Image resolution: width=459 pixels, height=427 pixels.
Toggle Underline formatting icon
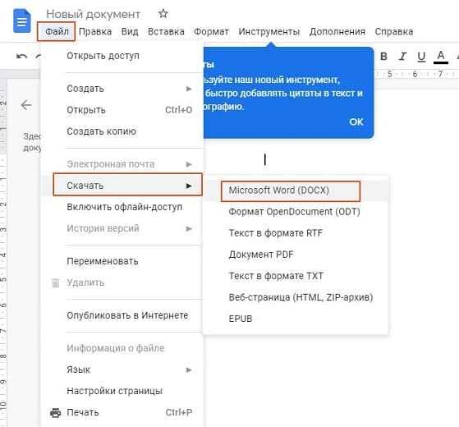coord(421,57)
